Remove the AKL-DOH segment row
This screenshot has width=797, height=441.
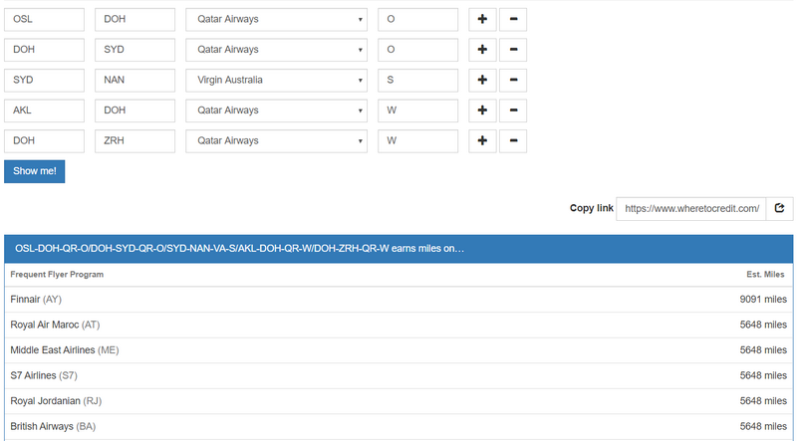pos(513,110)
